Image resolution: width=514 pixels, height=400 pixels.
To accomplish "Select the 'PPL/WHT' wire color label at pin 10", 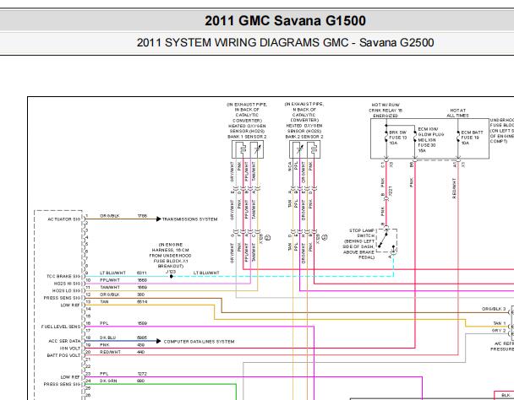I will click(110, 280).
